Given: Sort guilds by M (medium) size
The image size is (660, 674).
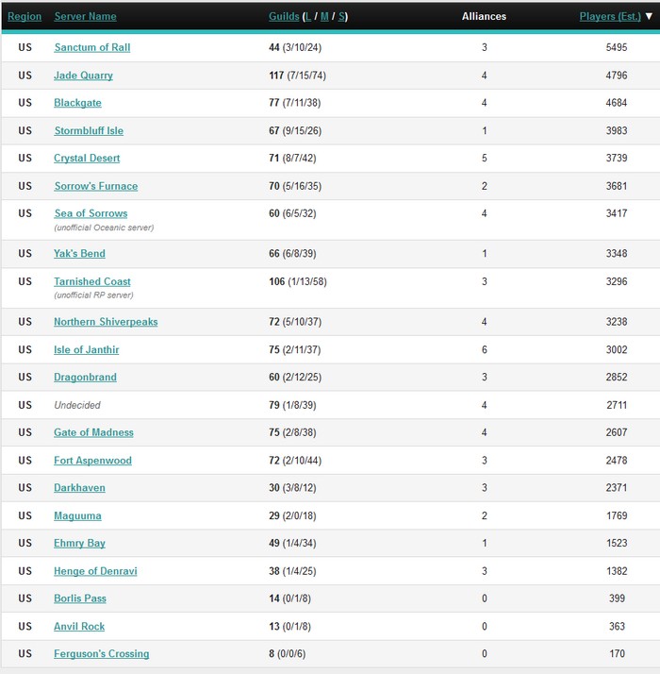Looking at the screenshot, I should click(x=324, y=16).
